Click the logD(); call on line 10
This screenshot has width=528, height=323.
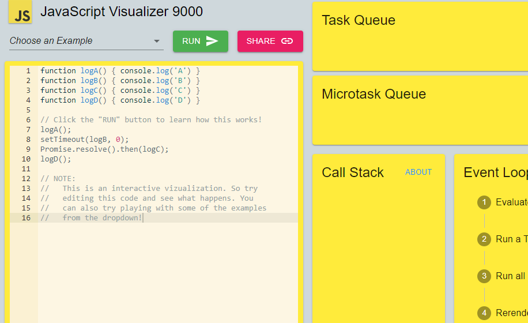(x=55, y=159)
